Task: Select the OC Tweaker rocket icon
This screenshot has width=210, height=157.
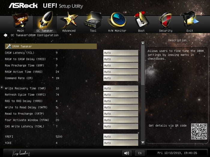Action: (46, 20)
